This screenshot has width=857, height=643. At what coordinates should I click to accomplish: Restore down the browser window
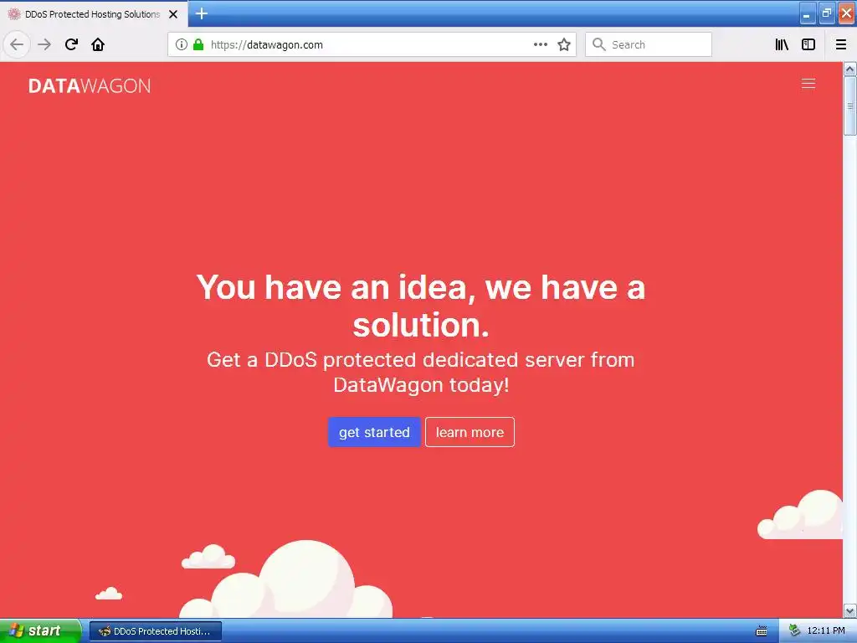pos(827,13)
